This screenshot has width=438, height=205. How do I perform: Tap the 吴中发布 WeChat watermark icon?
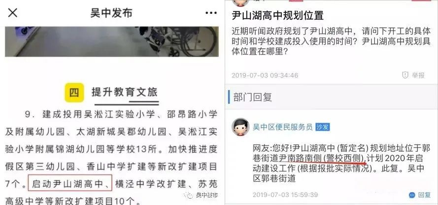[x=190, y=195]
